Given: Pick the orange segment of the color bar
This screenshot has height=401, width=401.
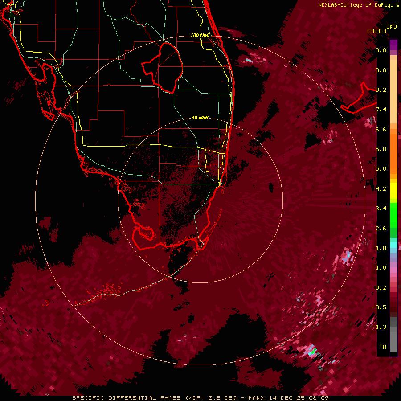Looking at the screenshot, I should pos(393,153).
